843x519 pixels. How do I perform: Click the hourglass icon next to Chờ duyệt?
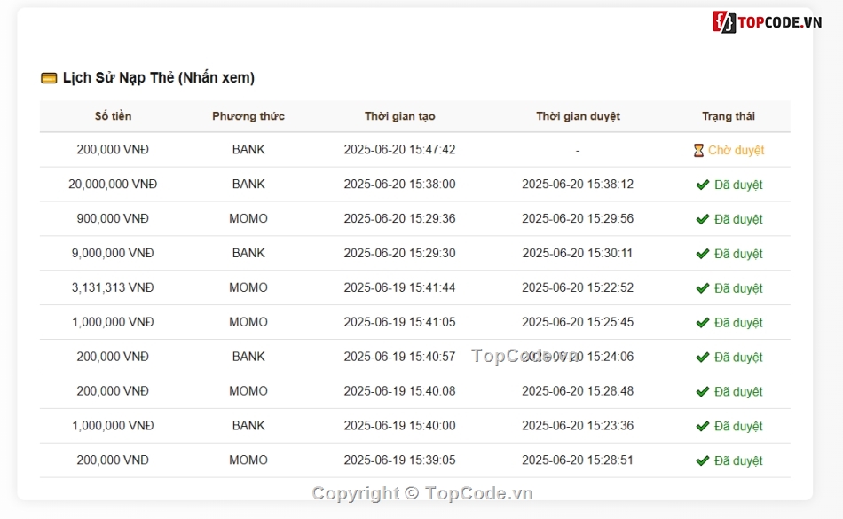698,151
